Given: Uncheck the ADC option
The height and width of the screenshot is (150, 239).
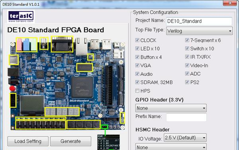Looking at the screenshot, I should (187, 74).
